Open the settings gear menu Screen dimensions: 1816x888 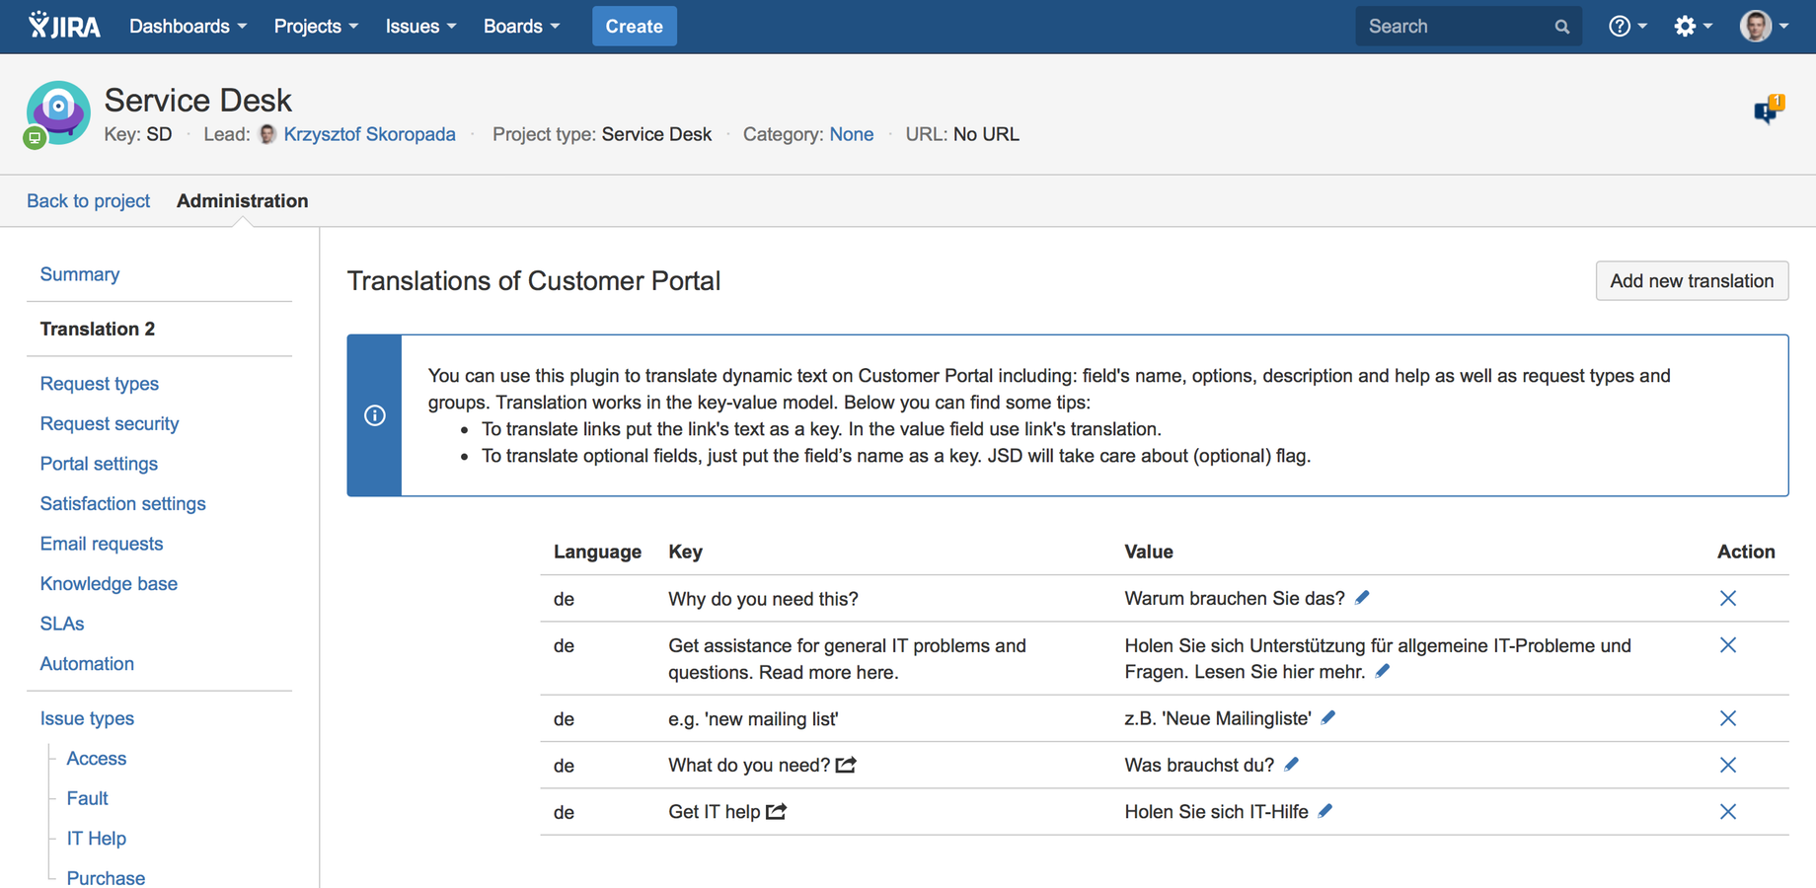[x=1693, y=27]
